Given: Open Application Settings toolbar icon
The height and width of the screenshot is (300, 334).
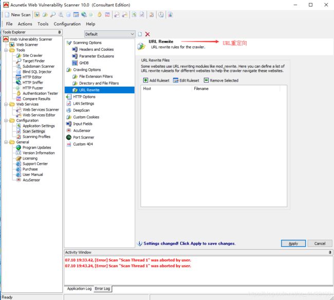Looking at the screenshot, I should (x=134, y=15).
